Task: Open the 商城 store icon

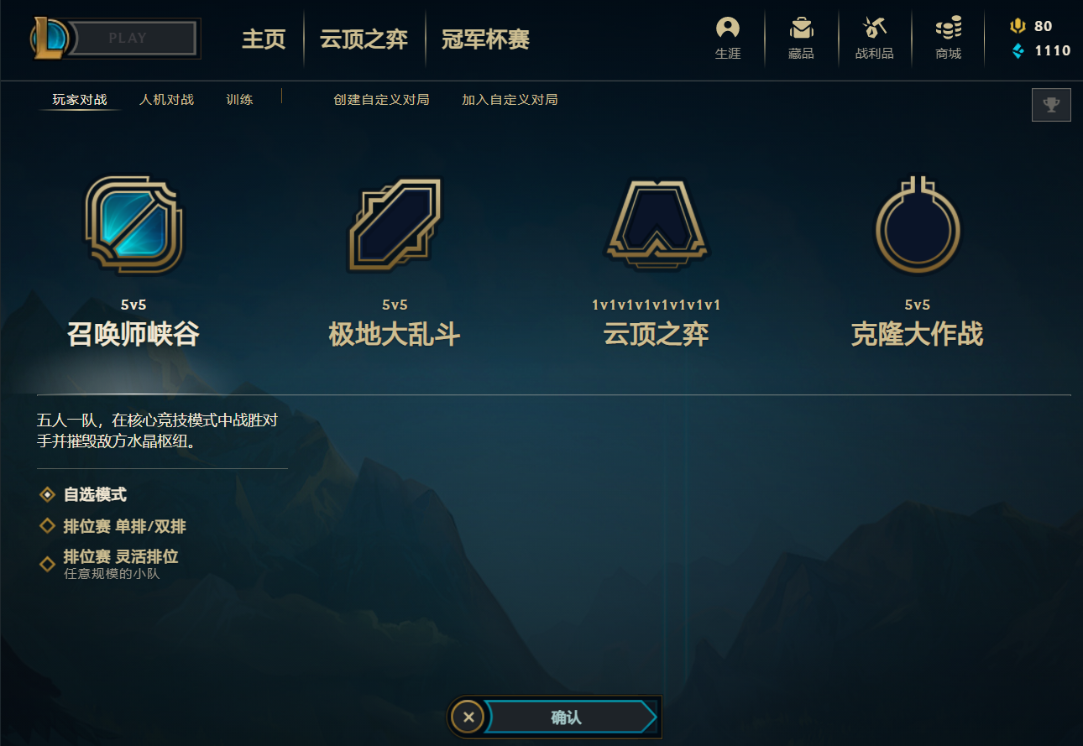Action: pyautogui.click(x=949, y=29)
